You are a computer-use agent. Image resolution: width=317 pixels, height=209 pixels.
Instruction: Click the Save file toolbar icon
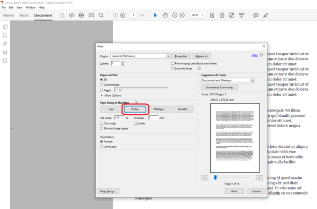tap(62, 15)
